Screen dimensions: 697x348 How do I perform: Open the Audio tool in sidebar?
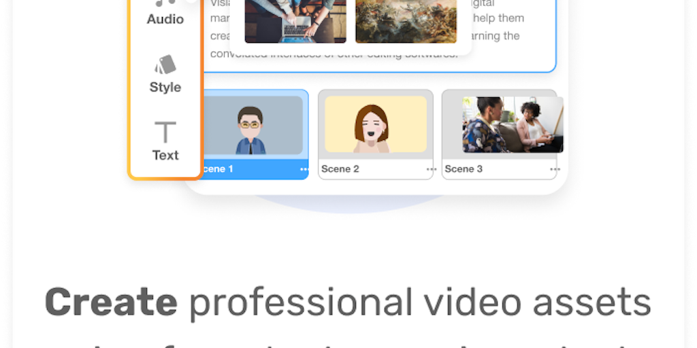(x=165, y=13)
